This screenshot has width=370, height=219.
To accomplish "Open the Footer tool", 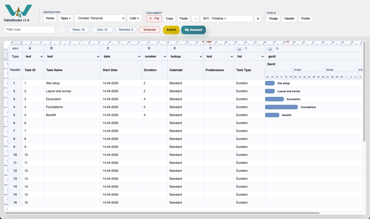I will (x=306, y=18).
